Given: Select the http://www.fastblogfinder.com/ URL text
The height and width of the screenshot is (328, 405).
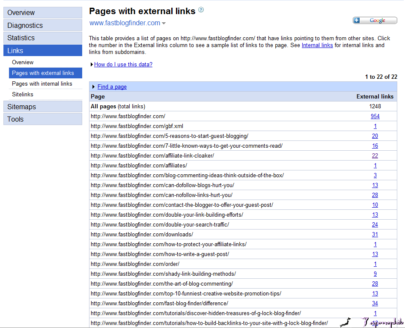Looking at the screenshot, I should [128, 116].
